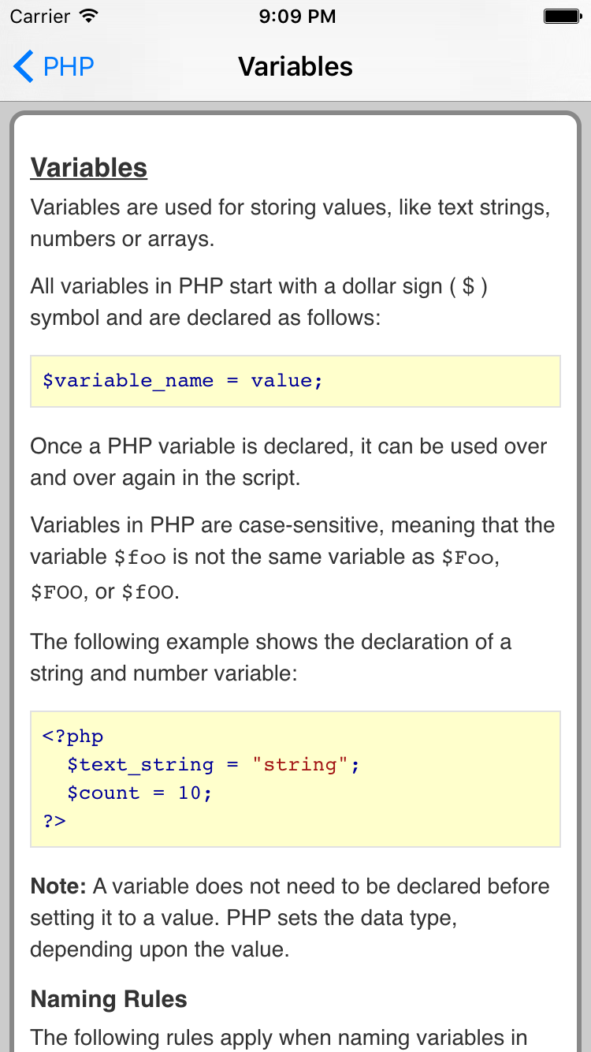The width and height of the screenshot is (591, 1052).
Task: Tap the Carrier label in status bar
Action: pyautogui.click(x=39, y=16)
